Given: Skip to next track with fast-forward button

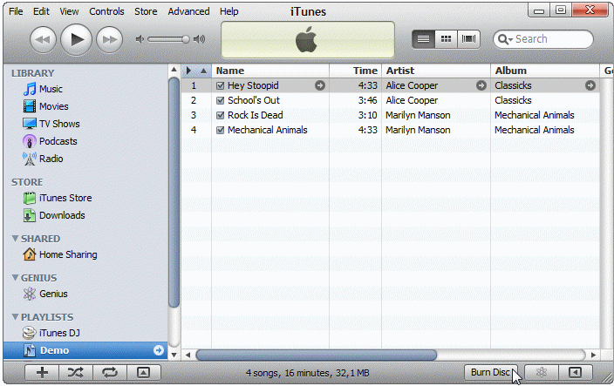Looking at the screenshot, I should pos(109,39).
